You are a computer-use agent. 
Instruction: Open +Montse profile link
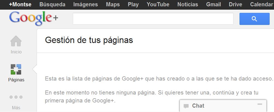point(20,4)
